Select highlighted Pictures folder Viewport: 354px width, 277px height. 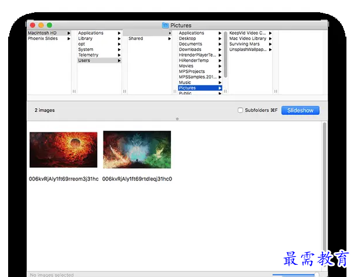200,88
